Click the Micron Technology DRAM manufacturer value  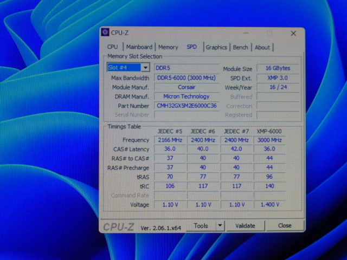(x=187, y=96)
